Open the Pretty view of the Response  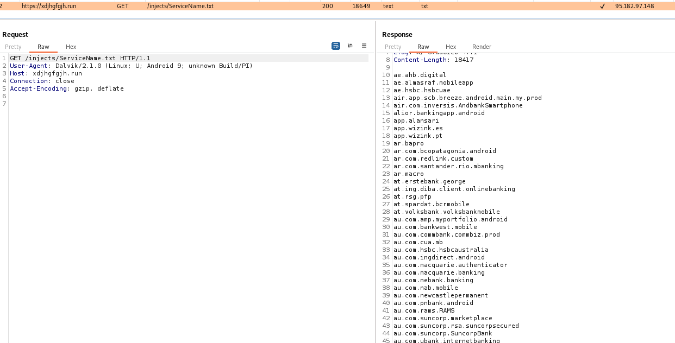click(392, 47)
